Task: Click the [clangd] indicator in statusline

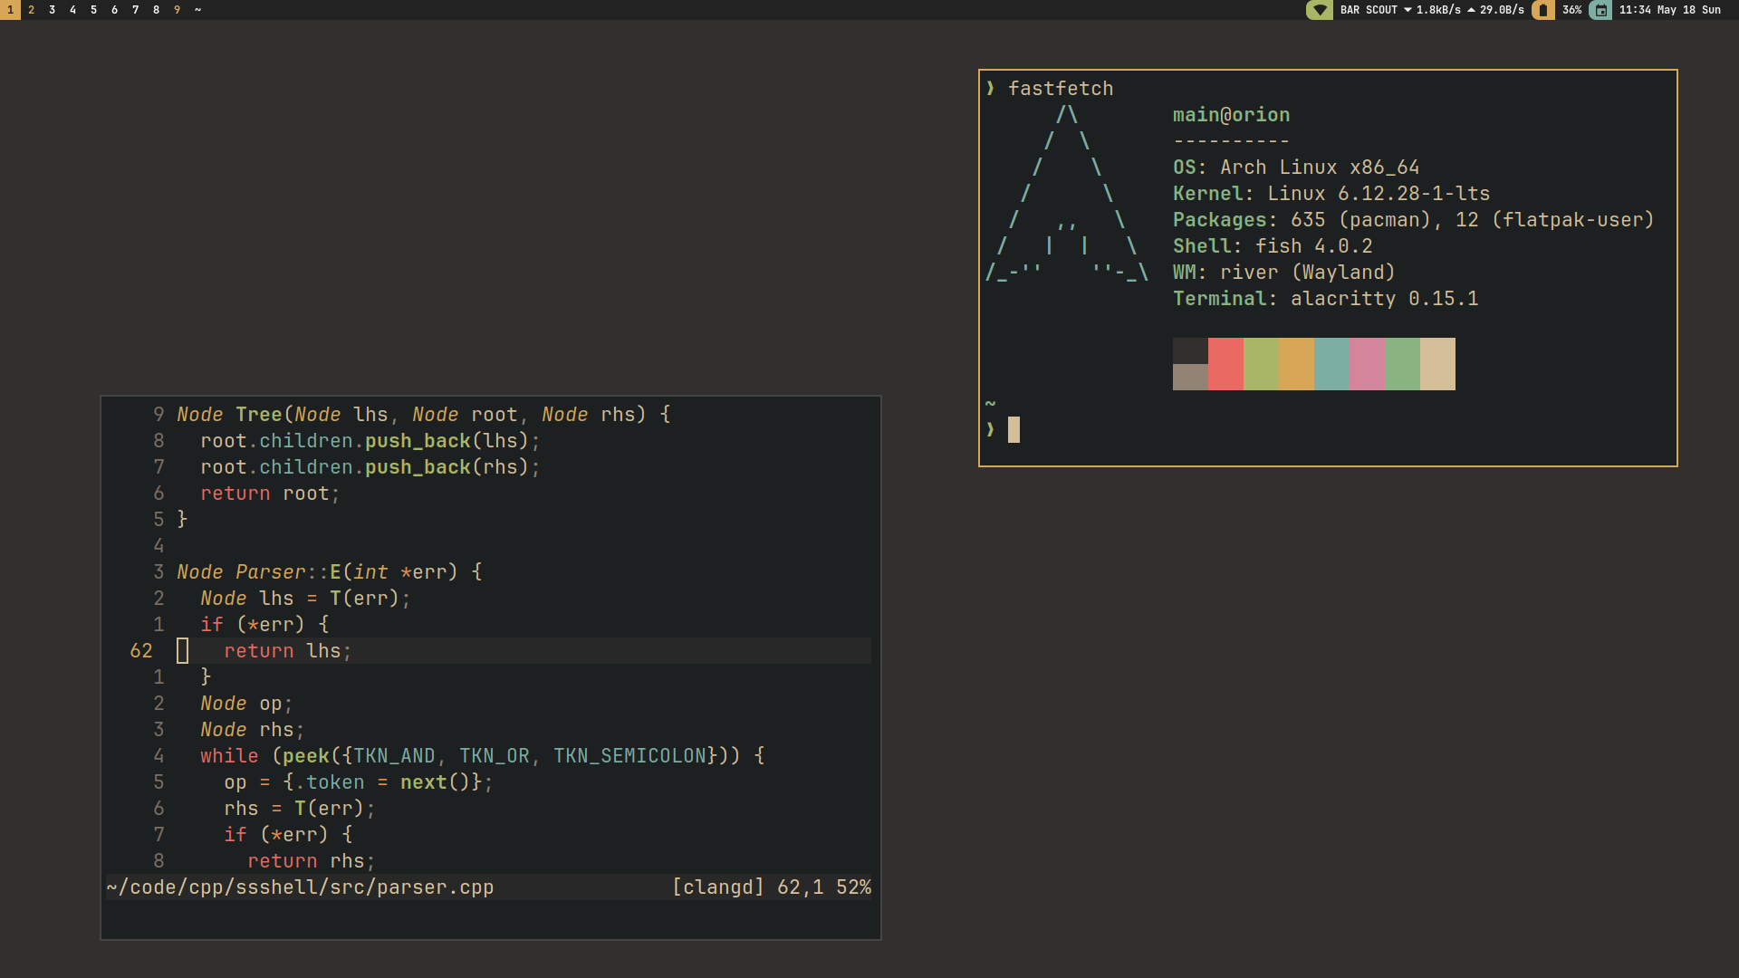Action: pyautogui.click(x=718, y=887)
